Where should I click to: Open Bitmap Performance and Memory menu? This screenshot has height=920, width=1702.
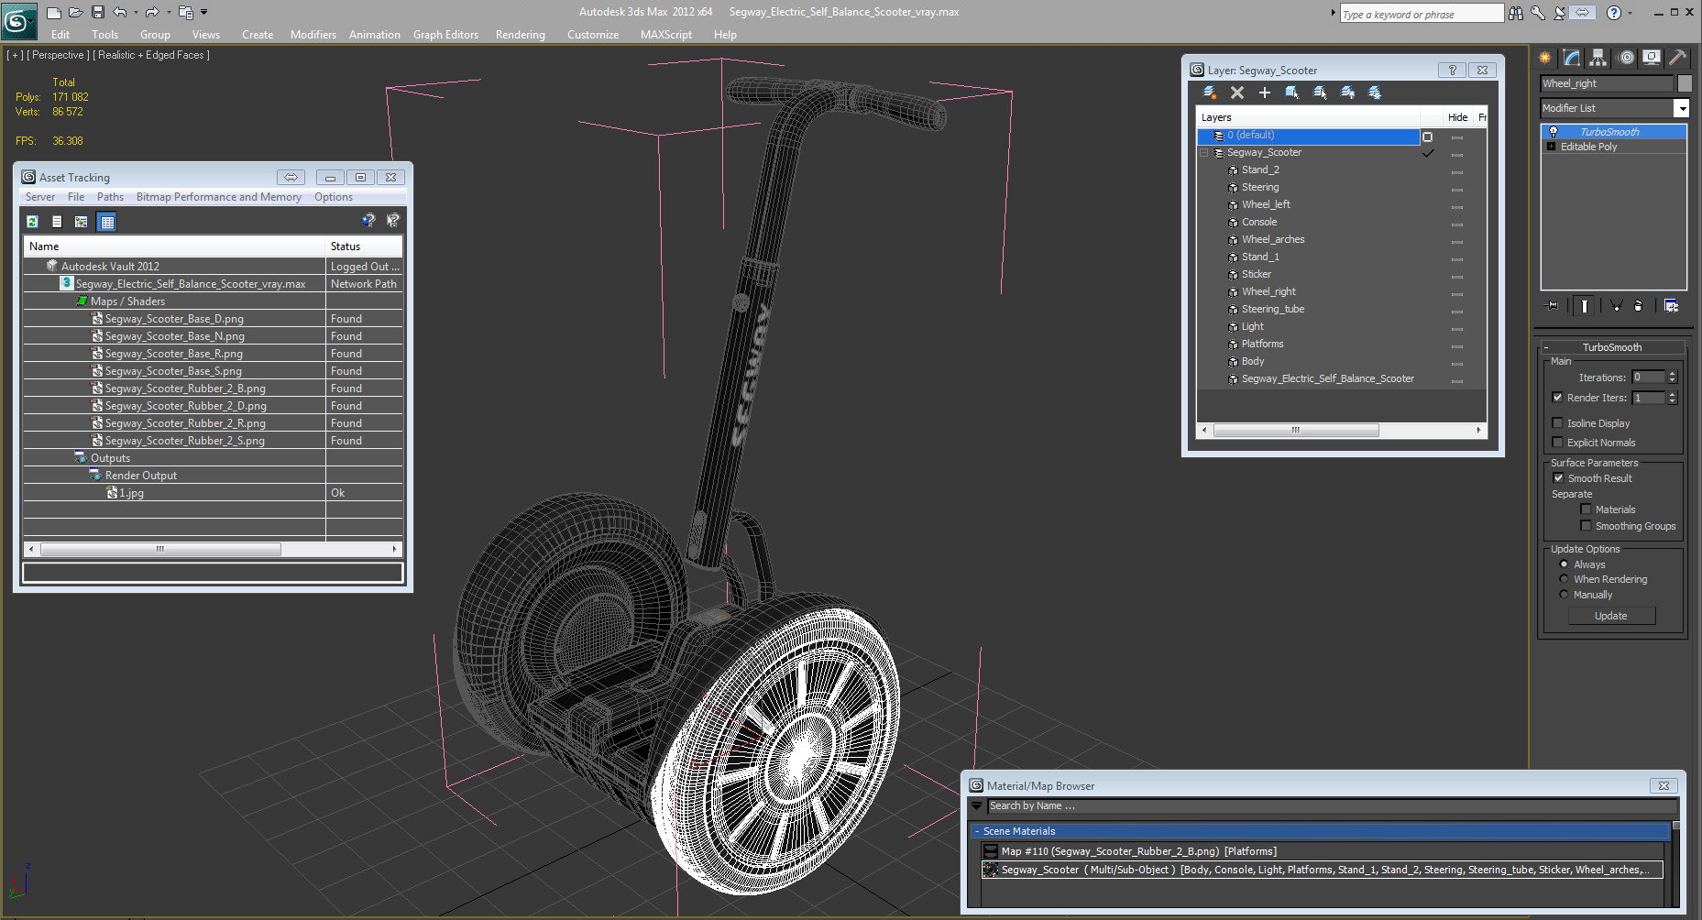point(218,197)
